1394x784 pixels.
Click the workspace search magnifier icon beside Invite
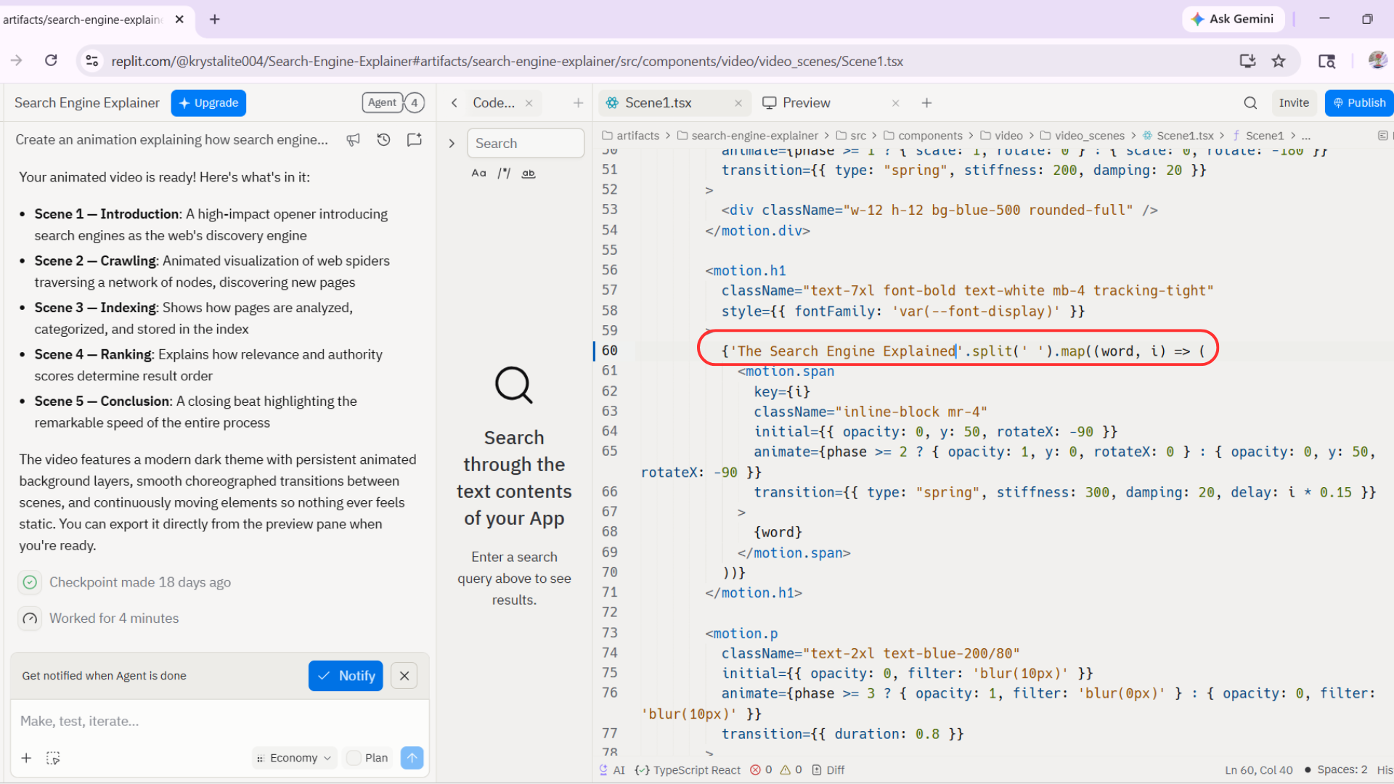(x=1250, y=103)
